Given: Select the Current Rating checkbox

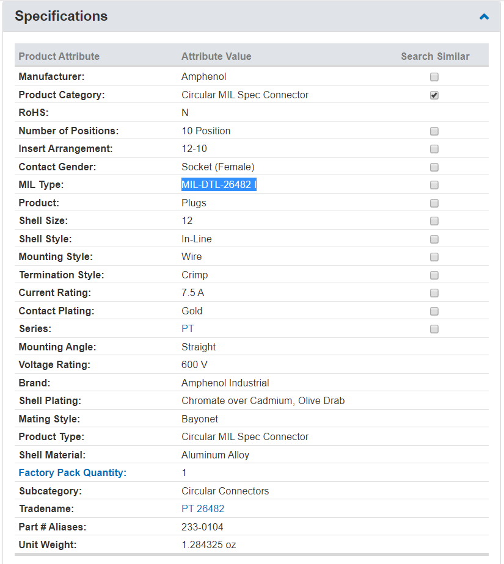Looking at the screenshot, I should tap(434, 293).
